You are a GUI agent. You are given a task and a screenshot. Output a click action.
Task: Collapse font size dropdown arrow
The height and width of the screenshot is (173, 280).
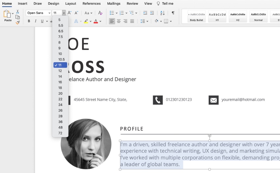tap(64, 13)
